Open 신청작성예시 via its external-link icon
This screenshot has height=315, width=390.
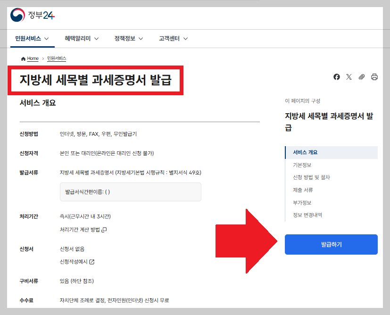[x=91, y=262]
